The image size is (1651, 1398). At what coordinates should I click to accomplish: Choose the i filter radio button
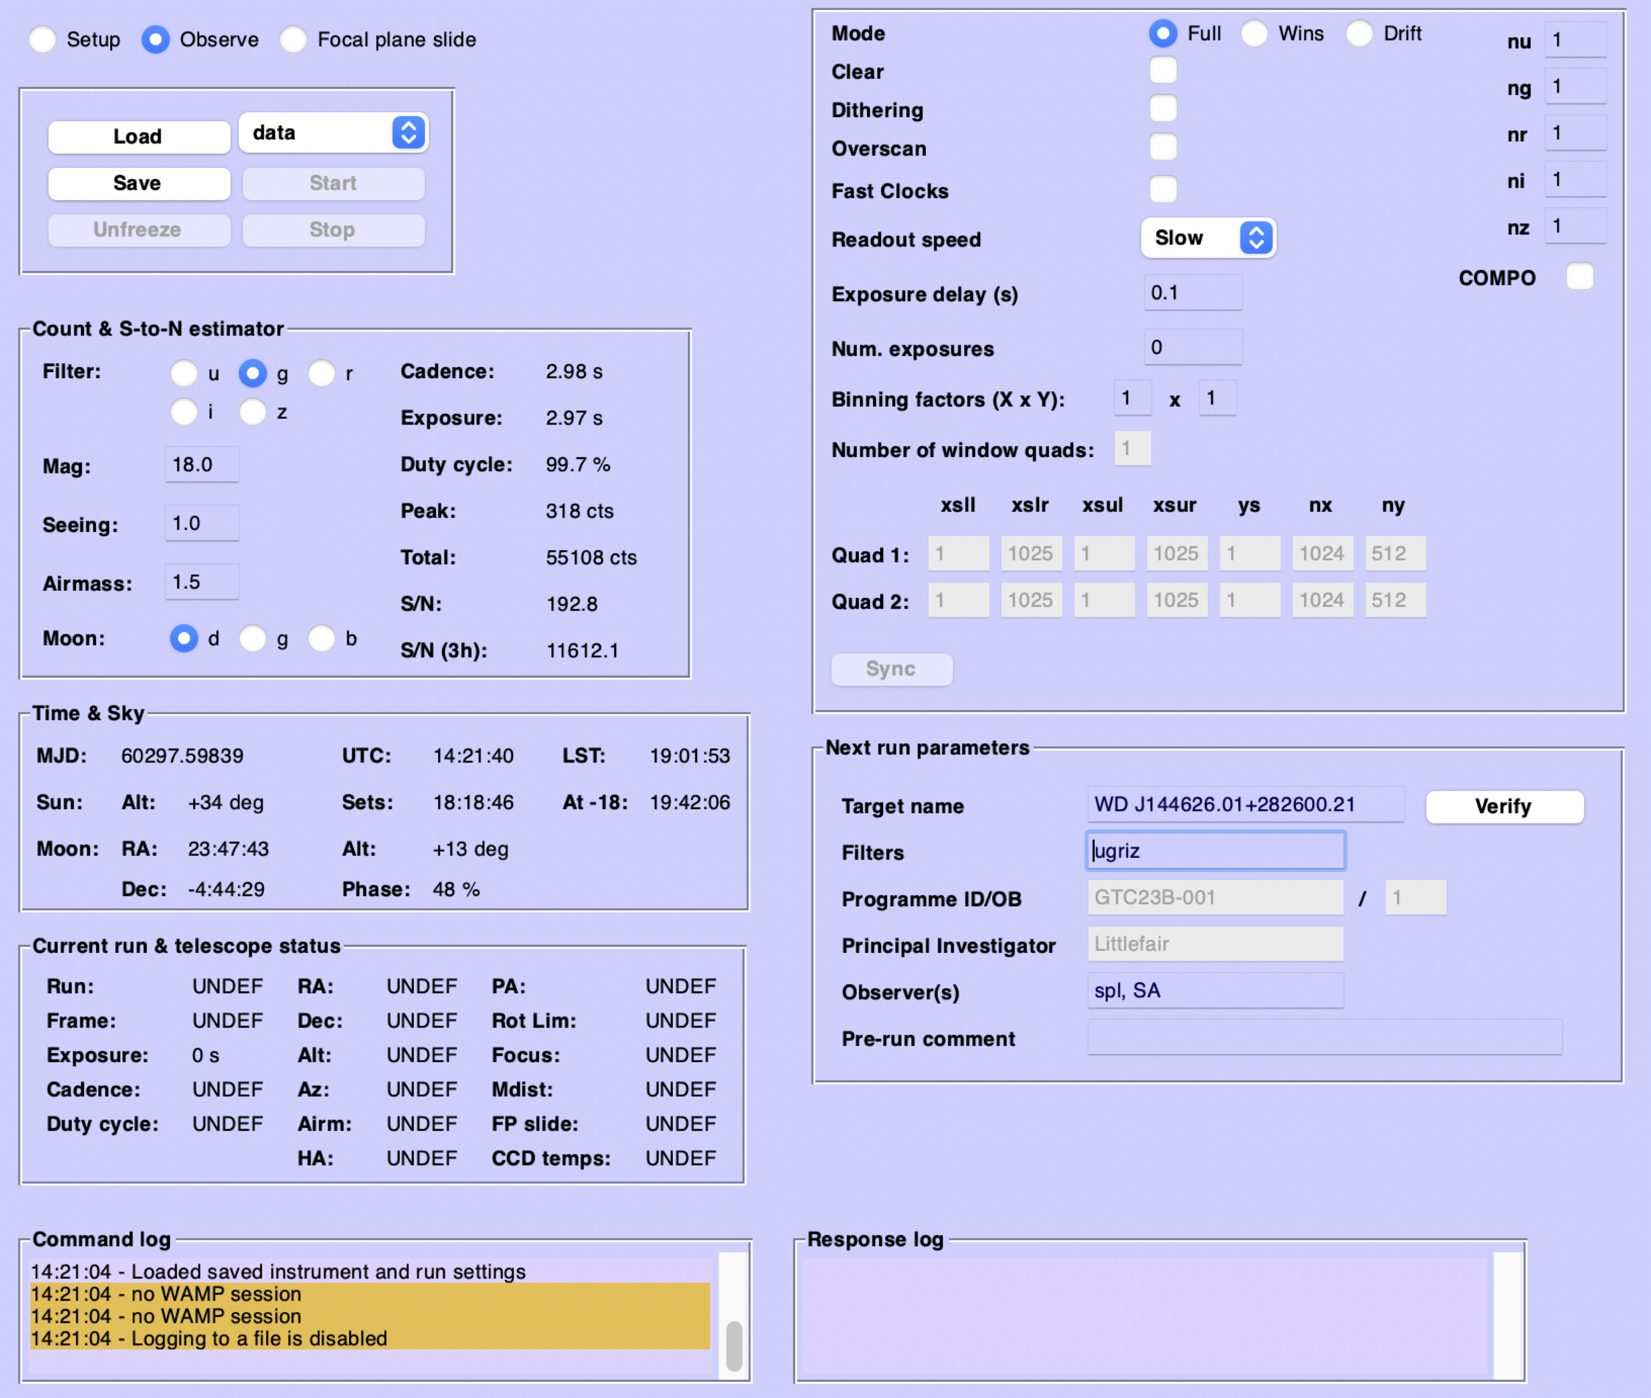[184, 411]
